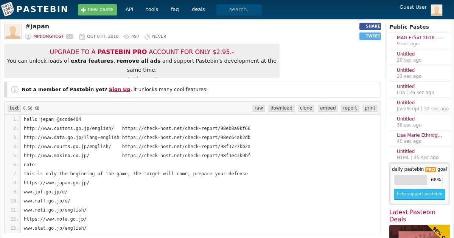The image size is (454, 238).
Task: Open Untitled paste from 38 sec ago
Action: coord(406,119)
